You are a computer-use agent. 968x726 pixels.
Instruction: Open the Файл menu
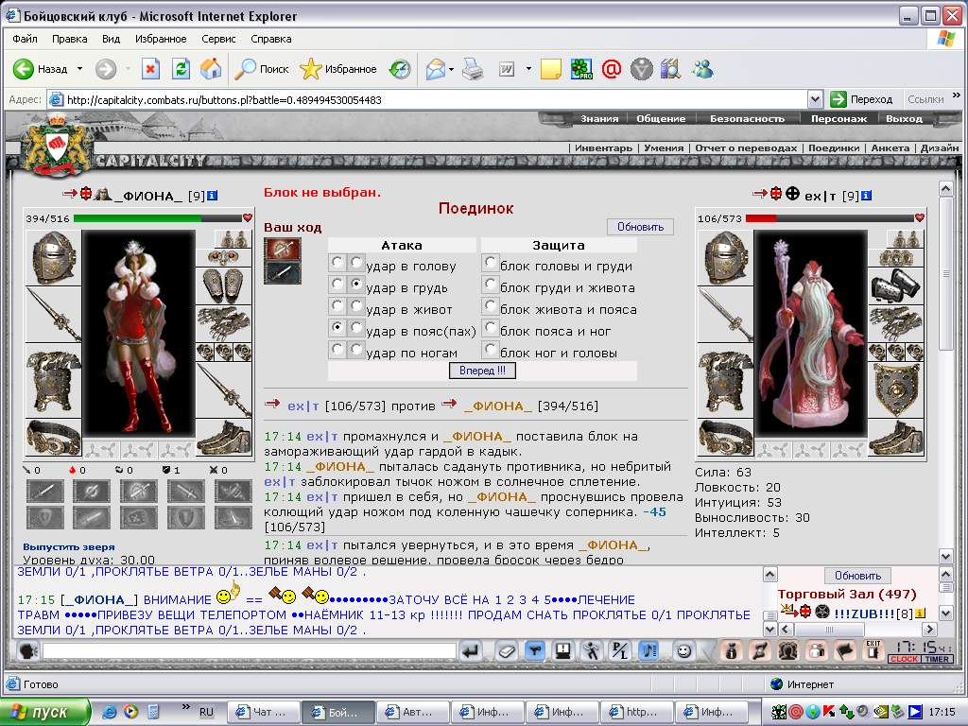click(x=25, y=39)
